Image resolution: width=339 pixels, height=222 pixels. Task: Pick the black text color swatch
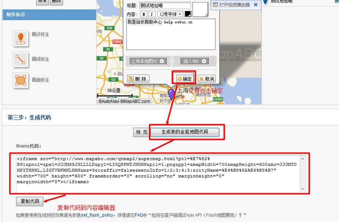click(188, 14)
